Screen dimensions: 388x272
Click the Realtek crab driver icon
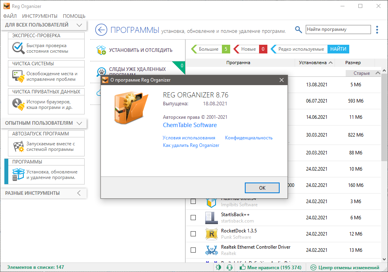(212, 250)
